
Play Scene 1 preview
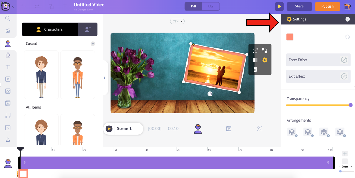click(109, 129)
